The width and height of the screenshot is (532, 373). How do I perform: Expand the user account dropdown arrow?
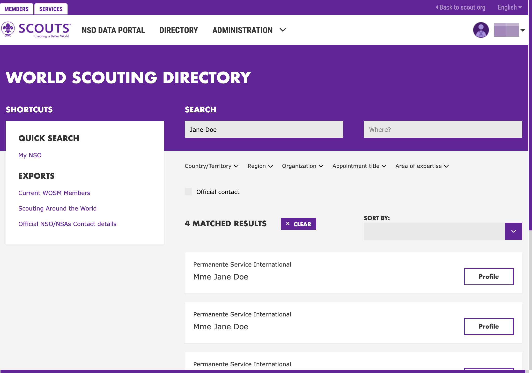click(523, 30)
